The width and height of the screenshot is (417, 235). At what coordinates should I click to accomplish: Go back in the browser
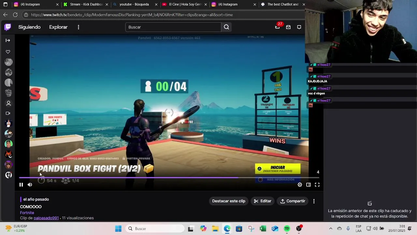pyautogui.click(x=5, y=15)
